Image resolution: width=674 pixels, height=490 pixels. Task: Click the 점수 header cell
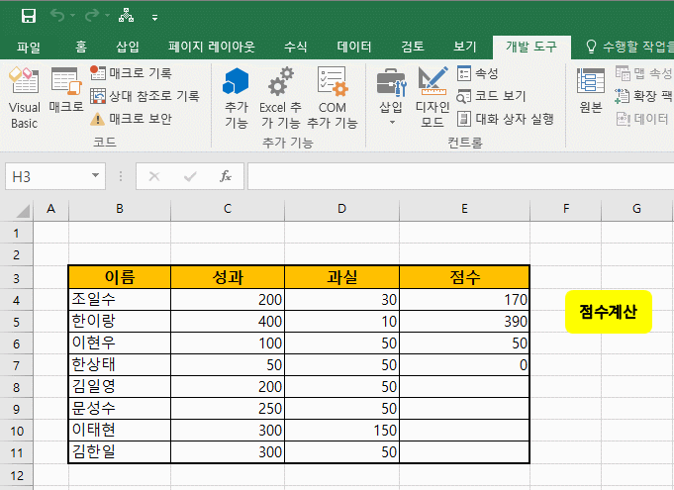464,277
